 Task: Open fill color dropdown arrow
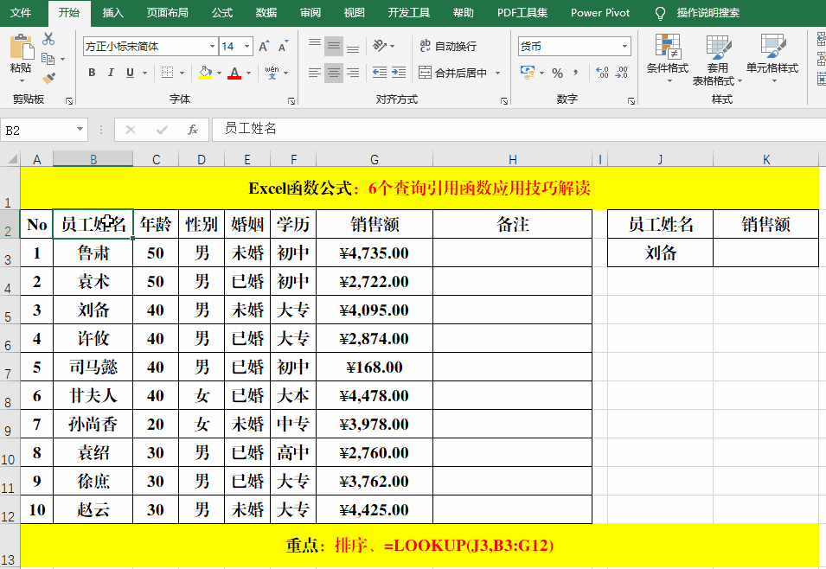pos(219,73)
